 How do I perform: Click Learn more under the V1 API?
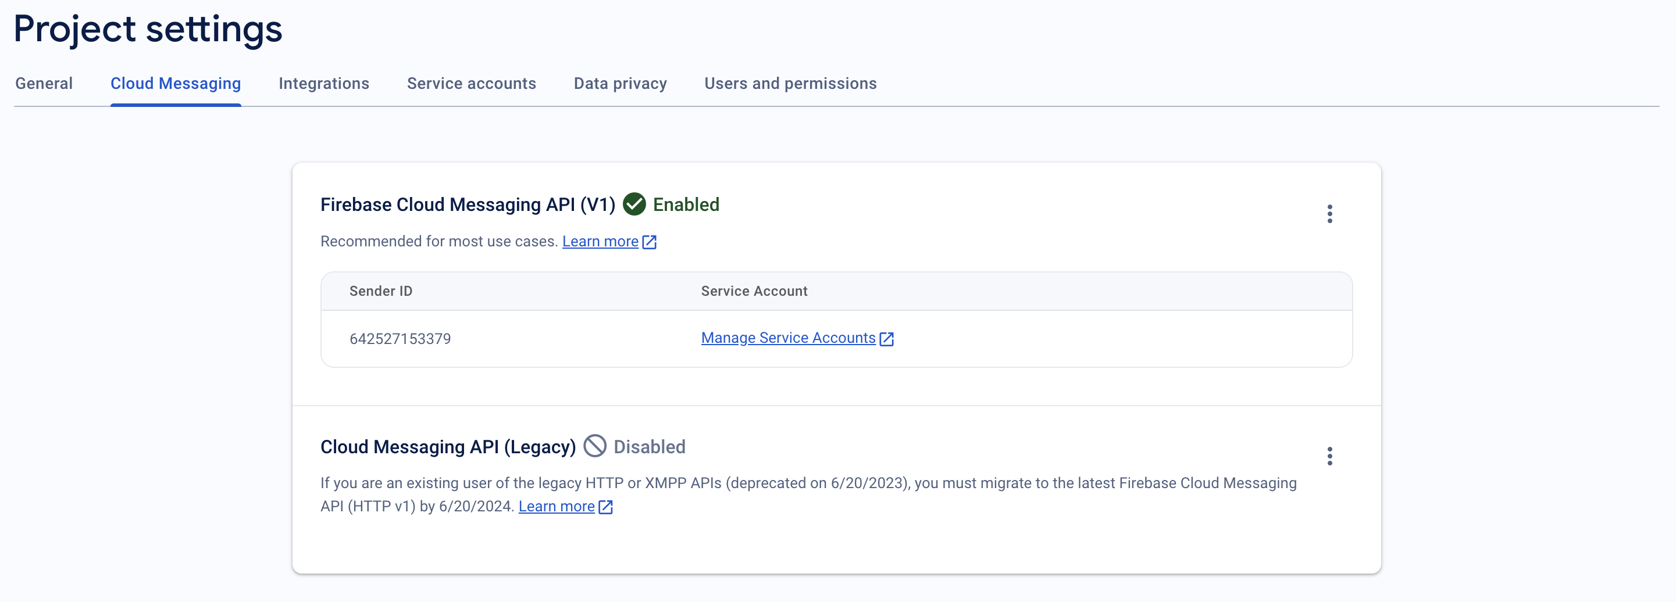(600, 242)
